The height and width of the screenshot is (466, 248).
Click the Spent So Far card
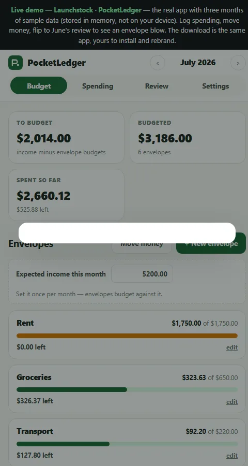(x=67, y=195)
